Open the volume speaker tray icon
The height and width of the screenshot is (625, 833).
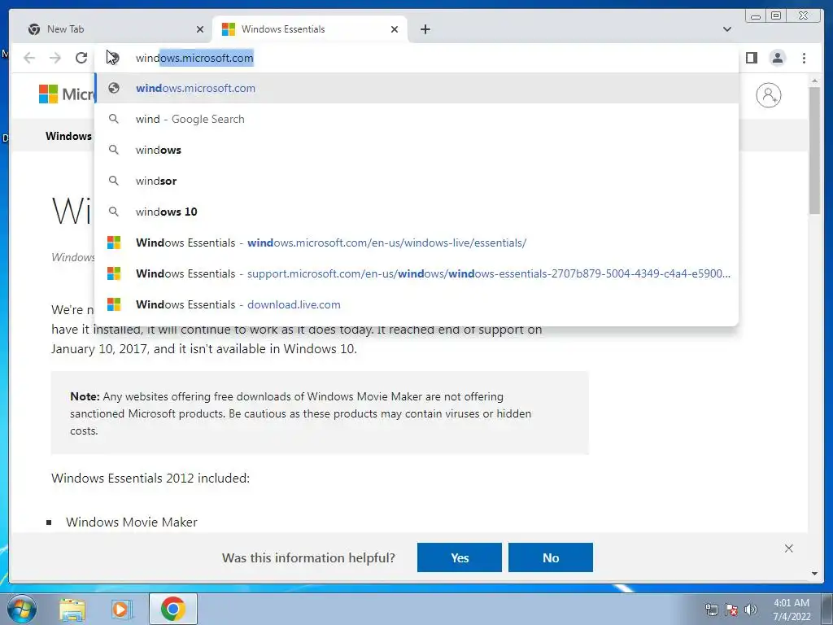[x=751, y=610]
